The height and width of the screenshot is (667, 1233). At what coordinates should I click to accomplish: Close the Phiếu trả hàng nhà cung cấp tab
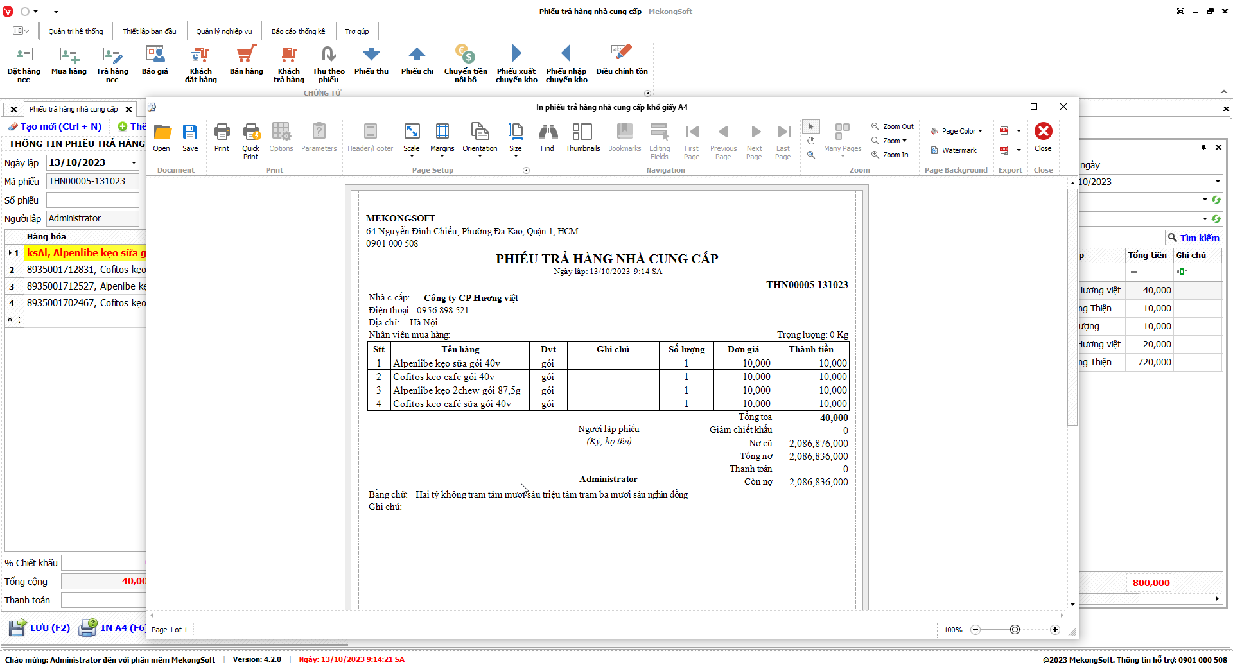(x=128, y=109)
